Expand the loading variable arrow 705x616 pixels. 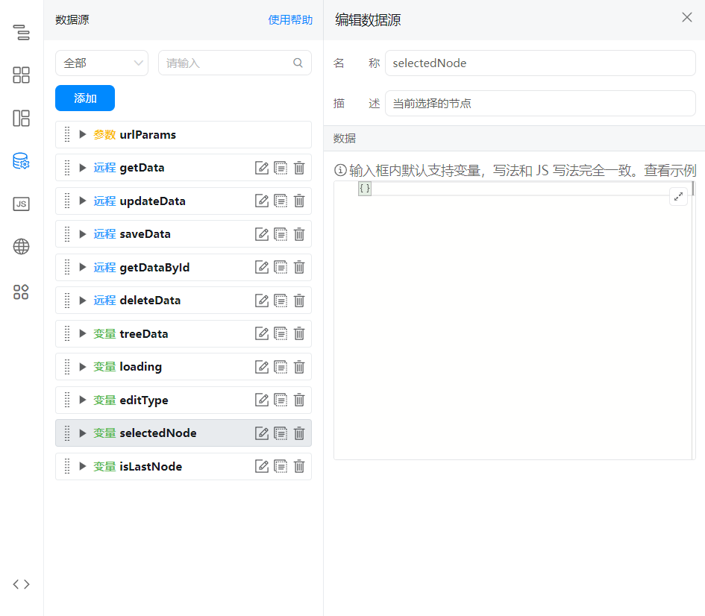pos(82,367)
